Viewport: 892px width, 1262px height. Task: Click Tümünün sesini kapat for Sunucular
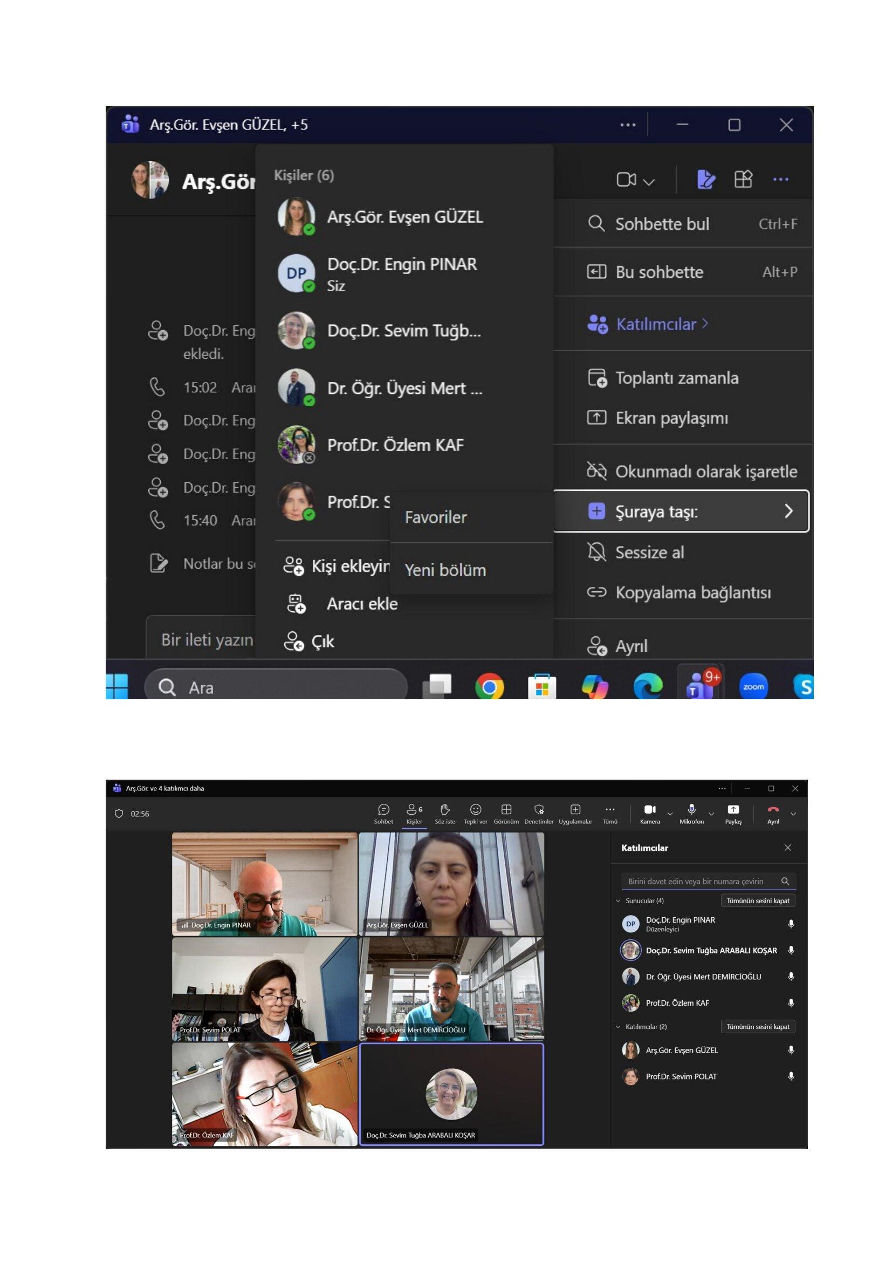758,901
